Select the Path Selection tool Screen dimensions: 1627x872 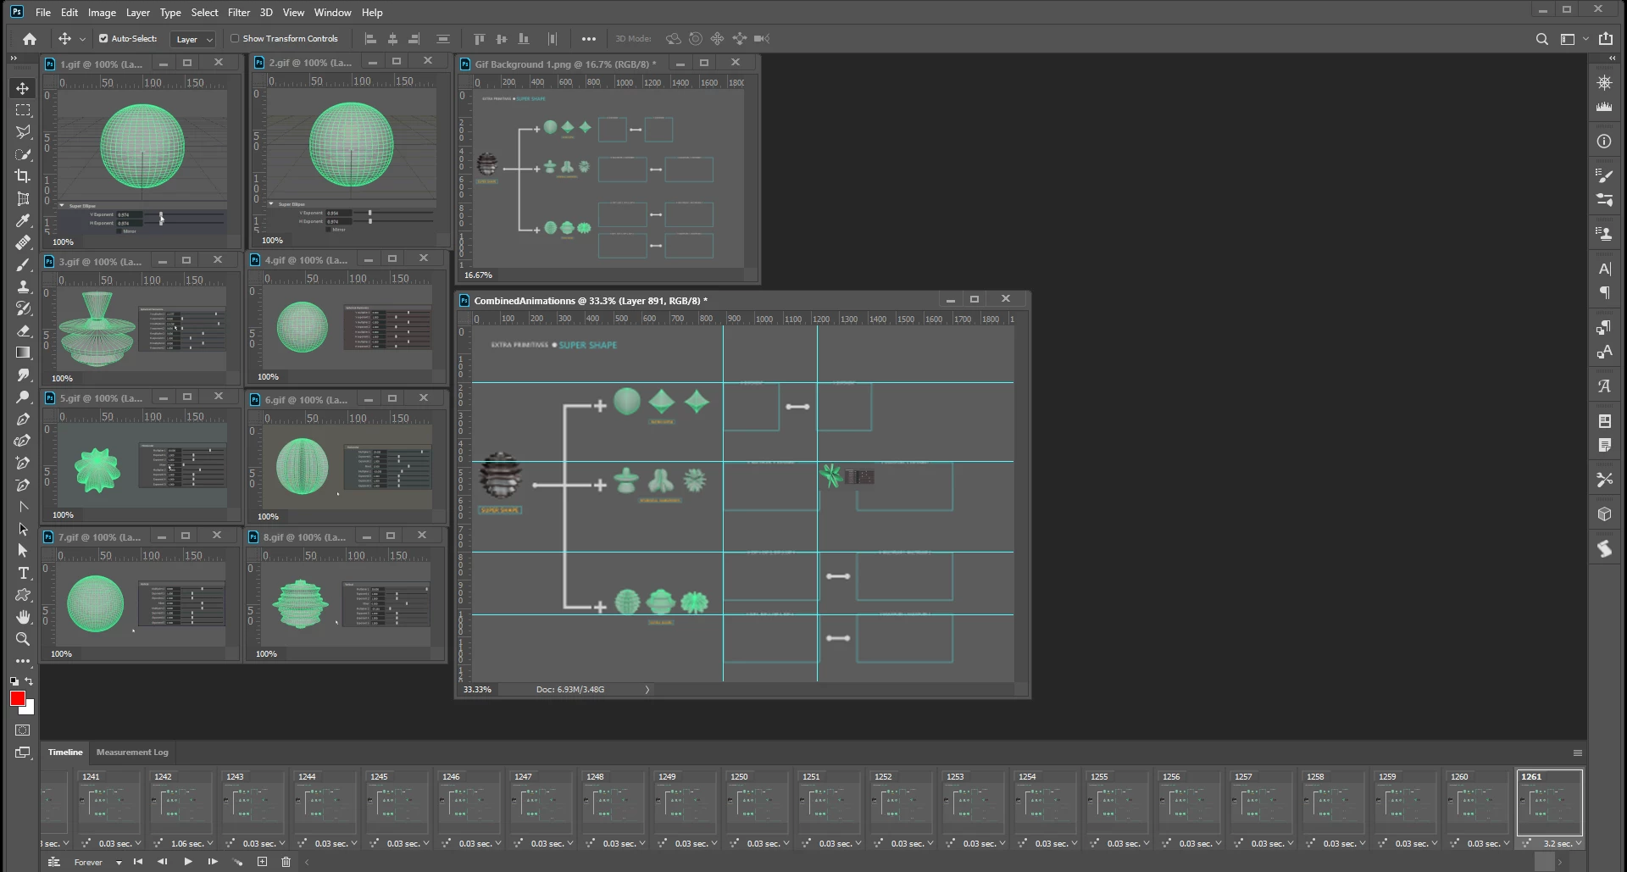(23, 529)
